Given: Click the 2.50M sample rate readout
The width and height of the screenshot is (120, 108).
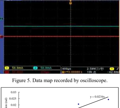Looking at the screenshot, I should [x=95, y=69].
